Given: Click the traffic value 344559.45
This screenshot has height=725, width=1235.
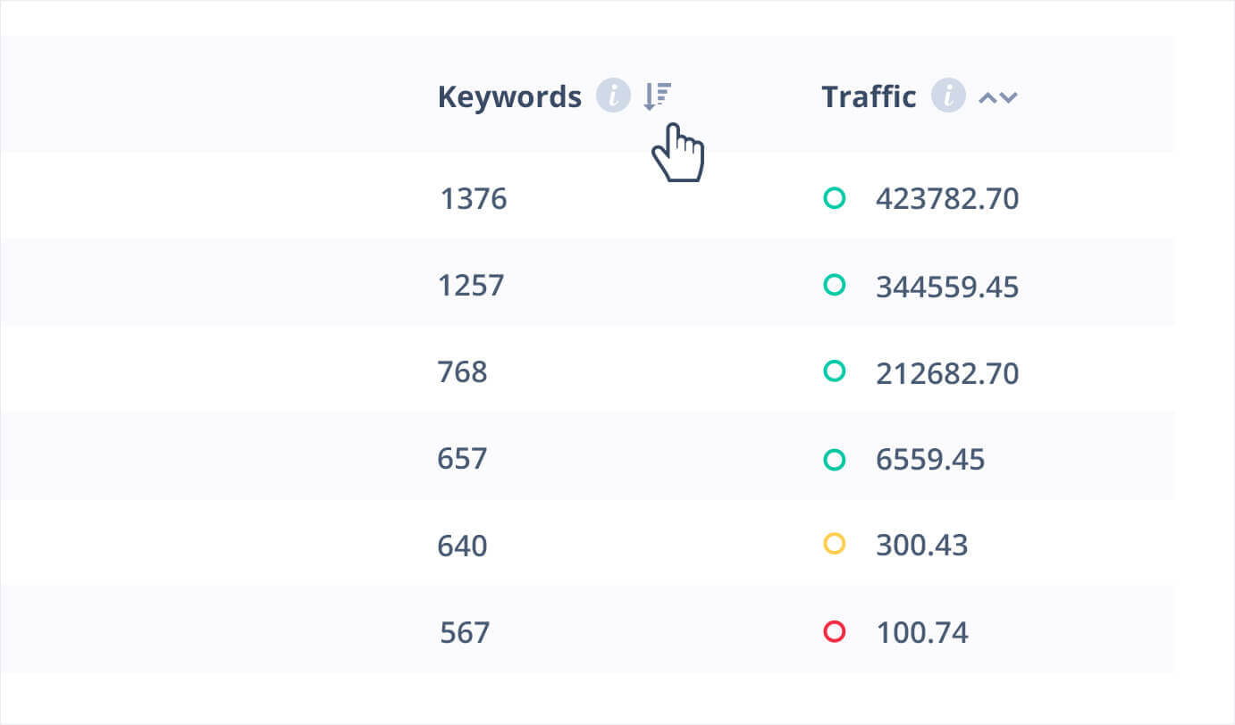Looking at the screenshot, I should coord(947,287).
